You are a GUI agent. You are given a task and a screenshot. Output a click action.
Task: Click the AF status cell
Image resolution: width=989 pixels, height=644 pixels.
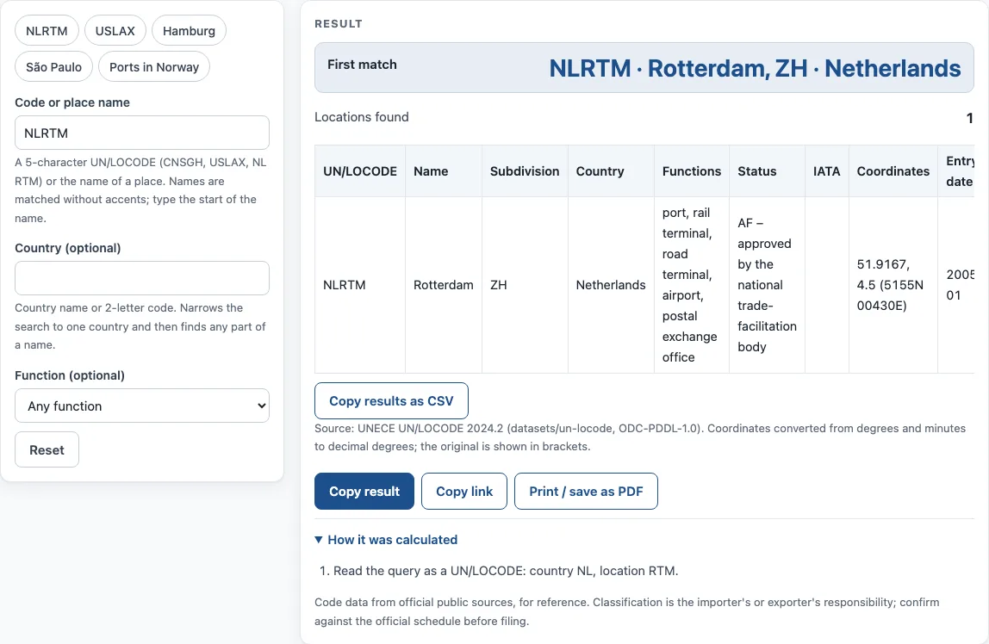[x=767, y=285]
